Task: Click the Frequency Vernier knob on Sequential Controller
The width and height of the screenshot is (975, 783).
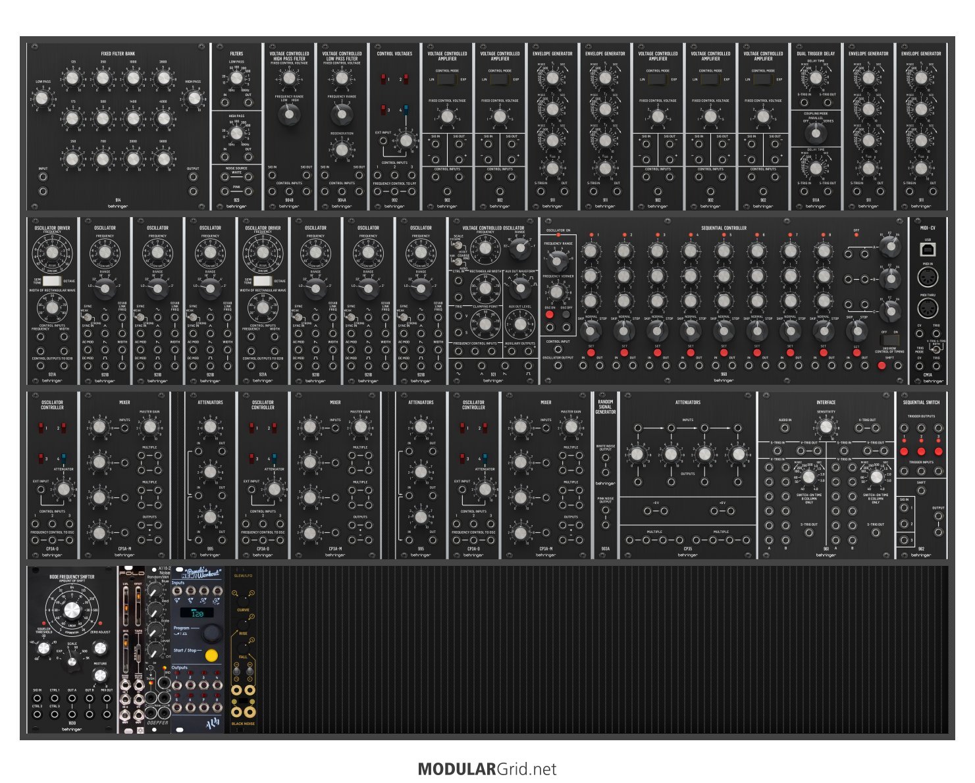Action: click(557, 291)
